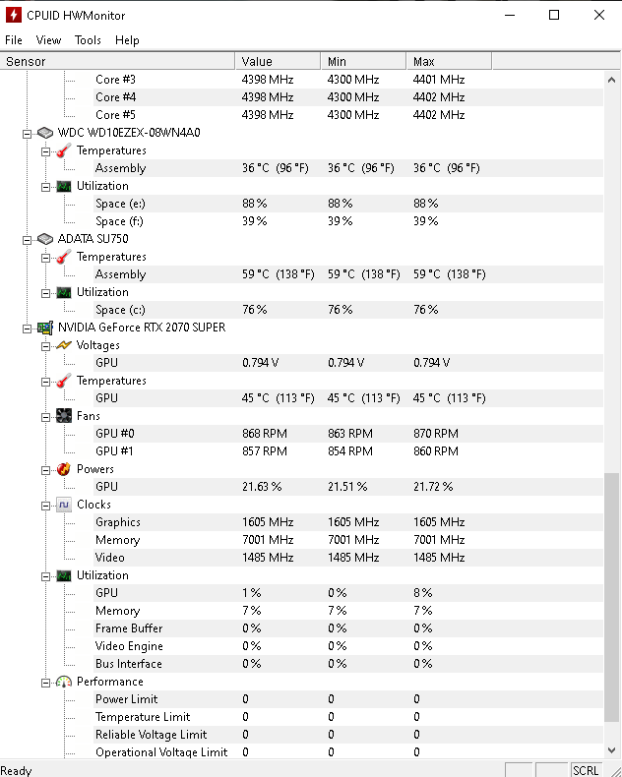Click the Clocks waveform icon
This screenshot has height=777, width=622.
coord(63,505)
